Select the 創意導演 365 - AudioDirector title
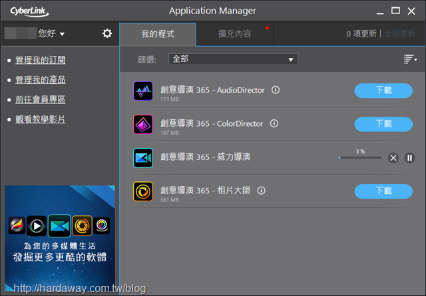The height and width of the screenshot is (296, 426). pos(212,90)
